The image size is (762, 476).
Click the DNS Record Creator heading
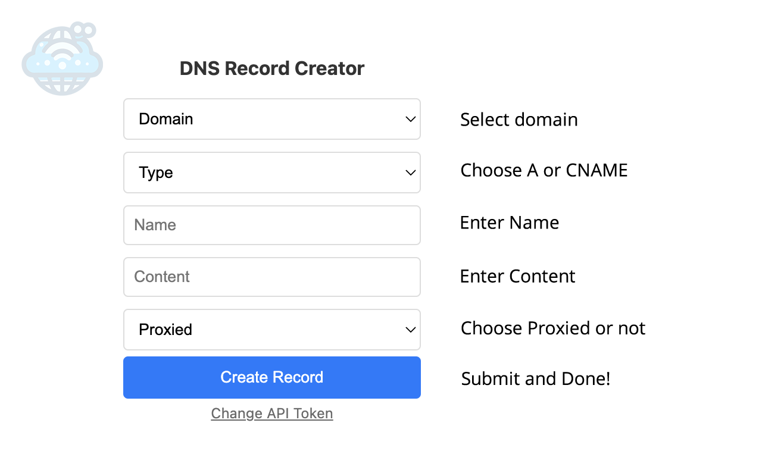272,68
